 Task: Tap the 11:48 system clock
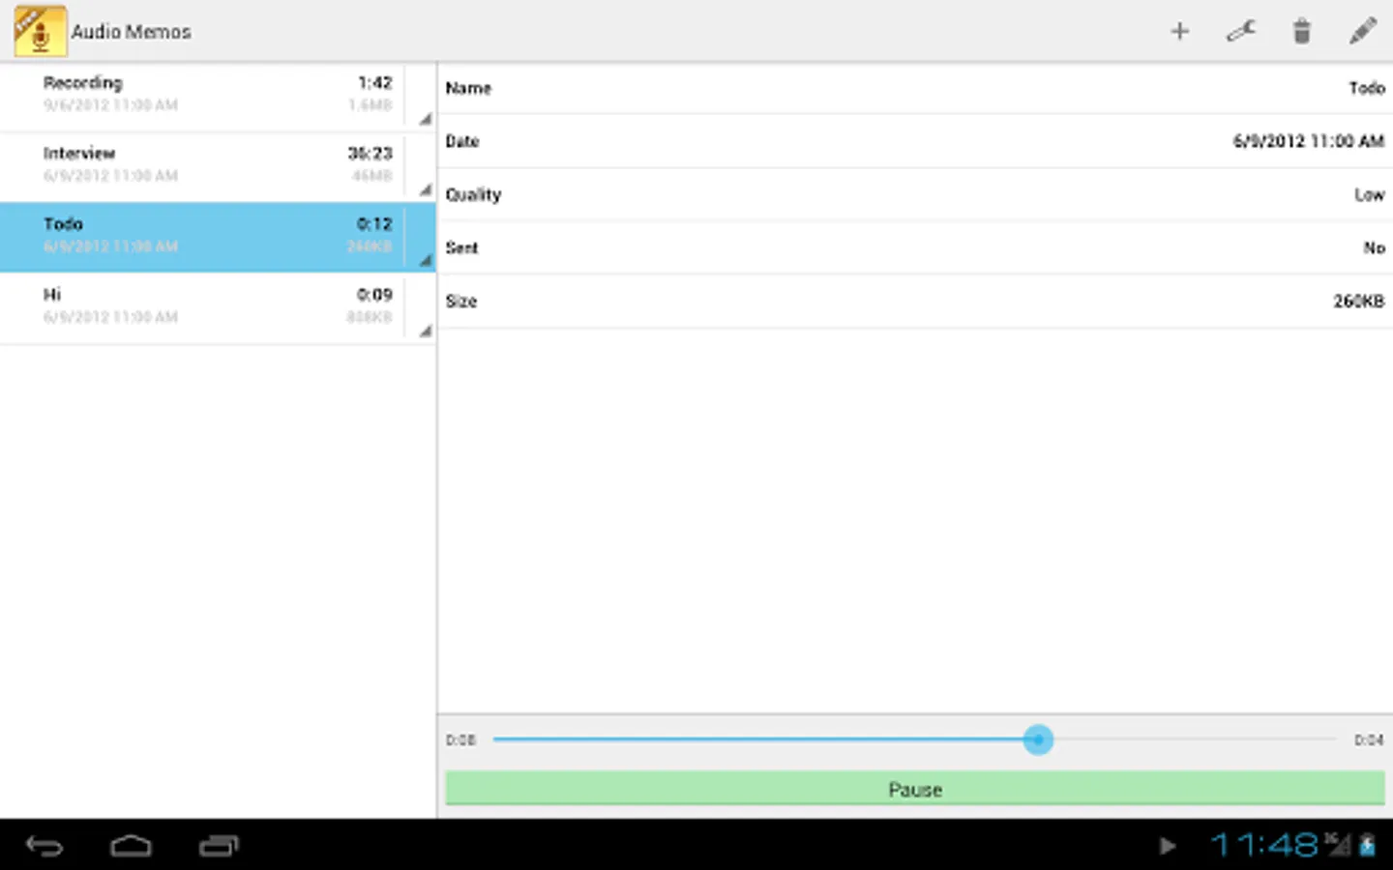click(x=1264, y=845)
